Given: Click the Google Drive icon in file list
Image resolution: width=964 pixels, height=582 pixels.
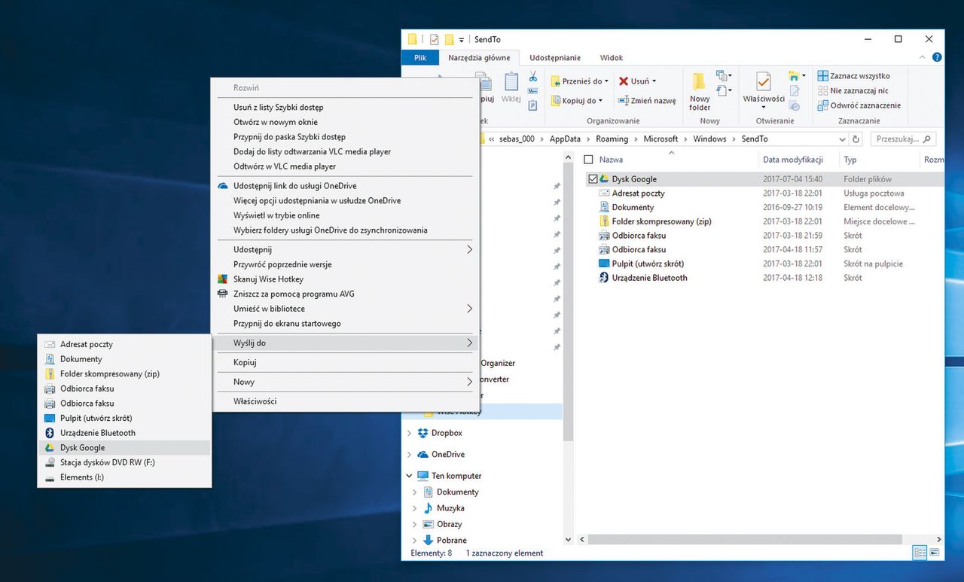Looking at the screenshot, I should point(604,179).
